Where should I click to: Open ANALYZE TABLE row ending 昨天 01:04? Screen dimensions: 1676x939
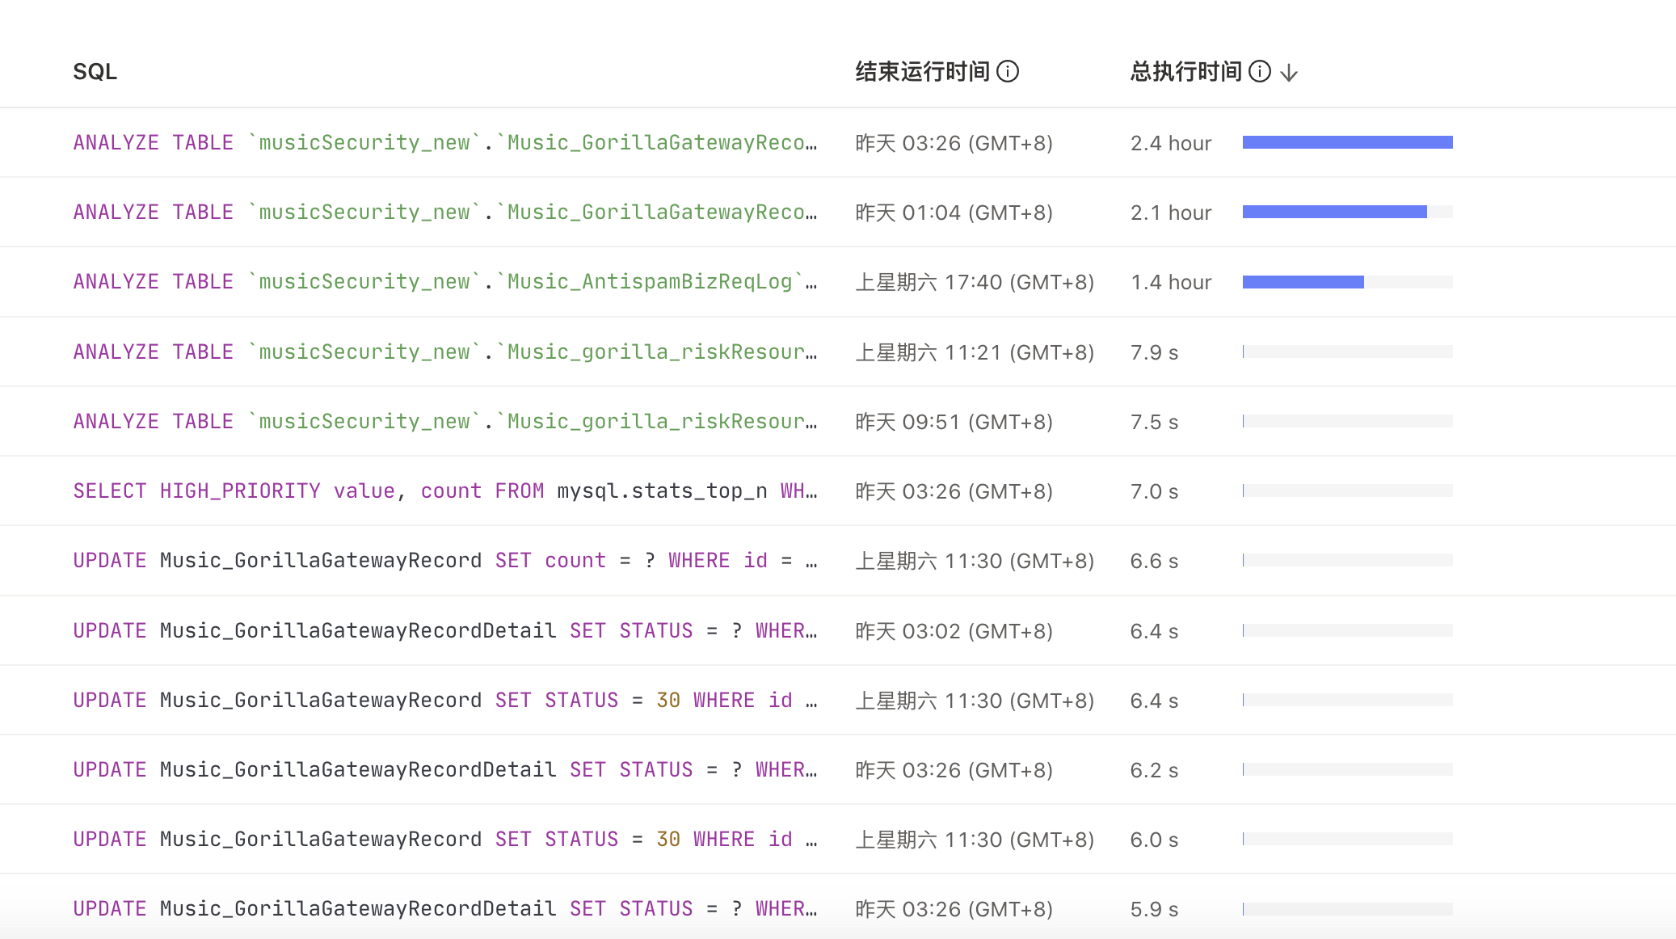(x=445, y=213)
